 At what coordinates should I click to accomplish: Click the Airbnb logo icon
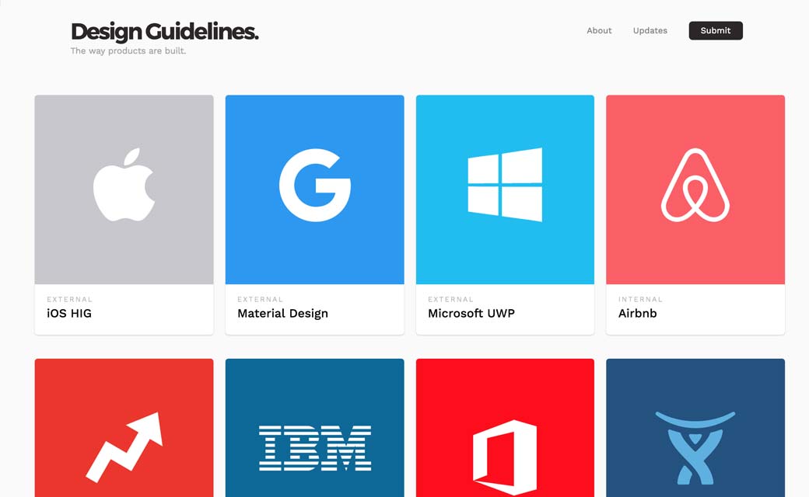(x=695, y=186)
